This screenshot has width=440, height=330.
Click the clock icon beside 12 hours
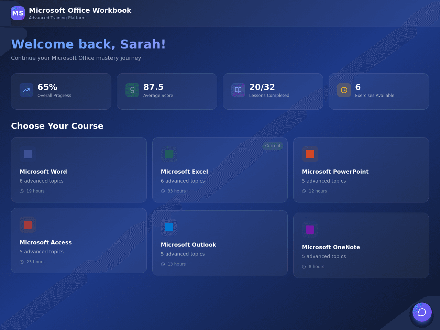pos(304,191)
